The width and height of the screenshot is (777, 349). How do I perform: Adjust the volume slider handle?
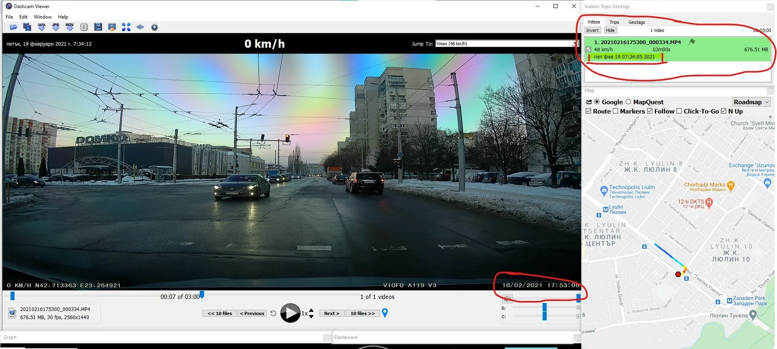tap(579, 298)
